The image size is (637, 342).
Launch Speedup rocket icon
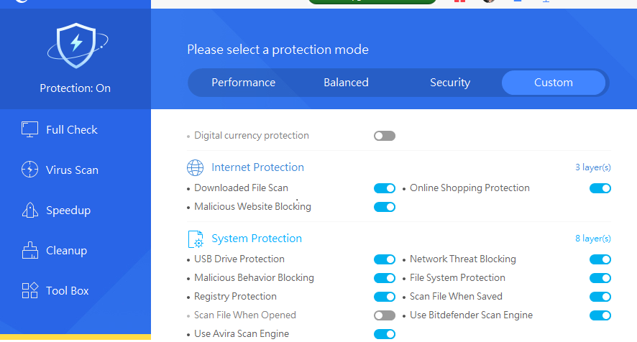tap(30, 211)
